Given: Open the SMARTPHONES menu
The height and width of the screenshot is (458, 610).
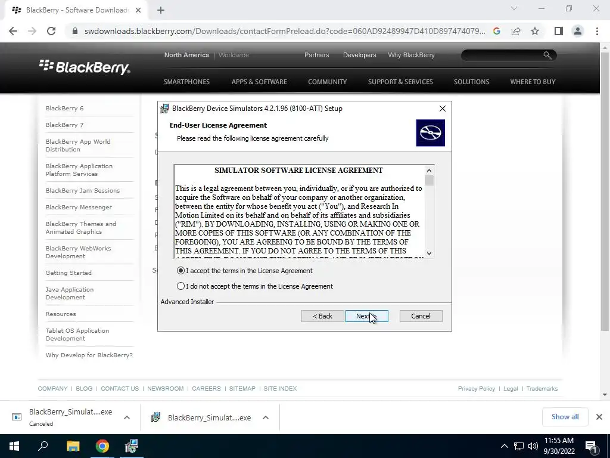Looking at the screenshot, I should tap(186, 82).
